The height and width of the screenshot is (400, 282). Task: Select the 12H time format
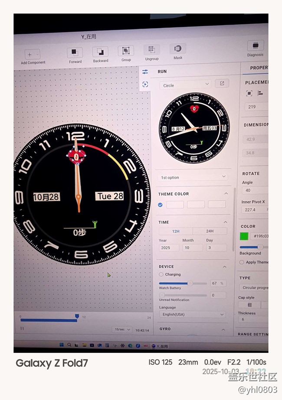point(176,231)
